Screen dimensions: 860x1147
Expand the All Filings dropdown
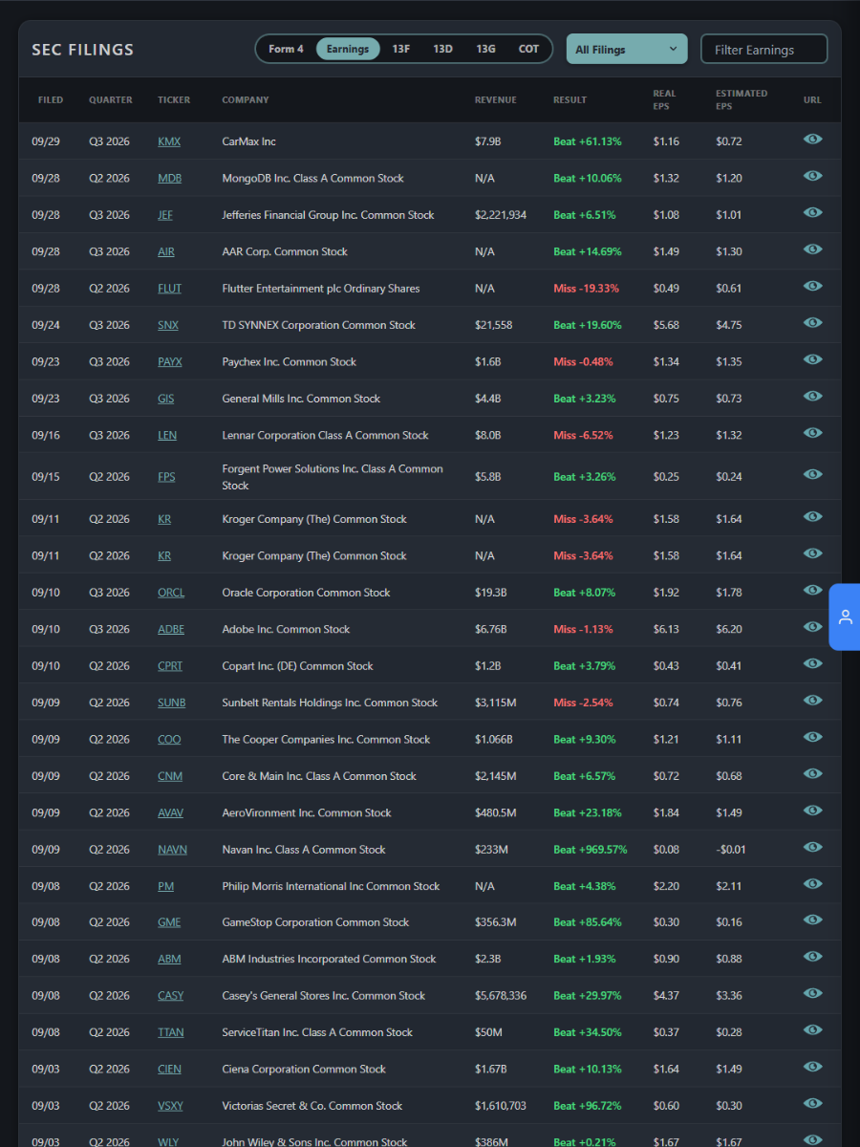tap(627, 49)
